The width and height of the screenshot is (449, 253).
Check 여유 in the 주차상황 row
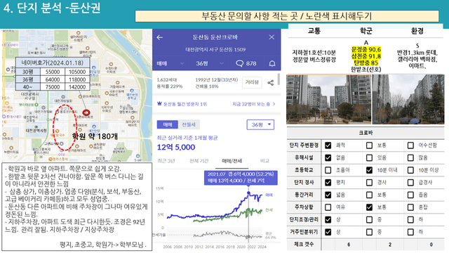click(x=328, y=207)
